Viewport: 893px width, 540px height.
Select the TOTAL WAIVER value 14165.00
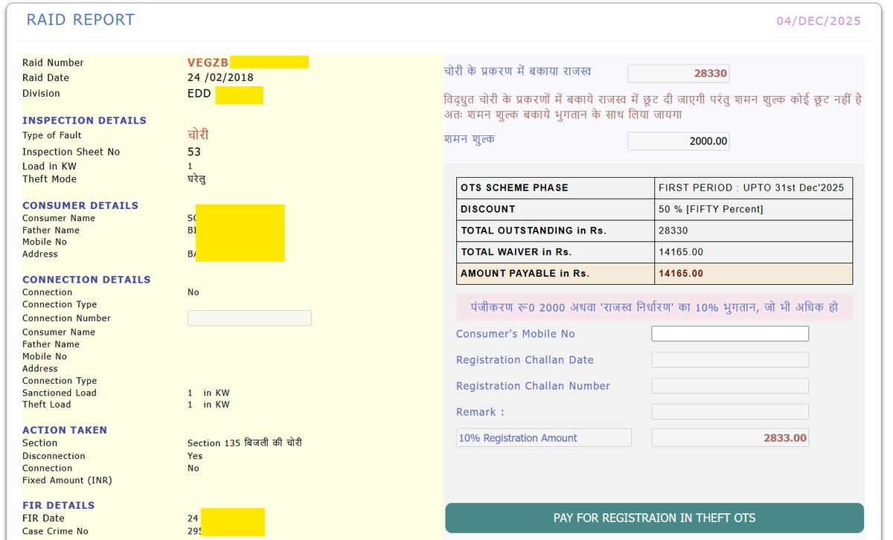pos(752,252)
